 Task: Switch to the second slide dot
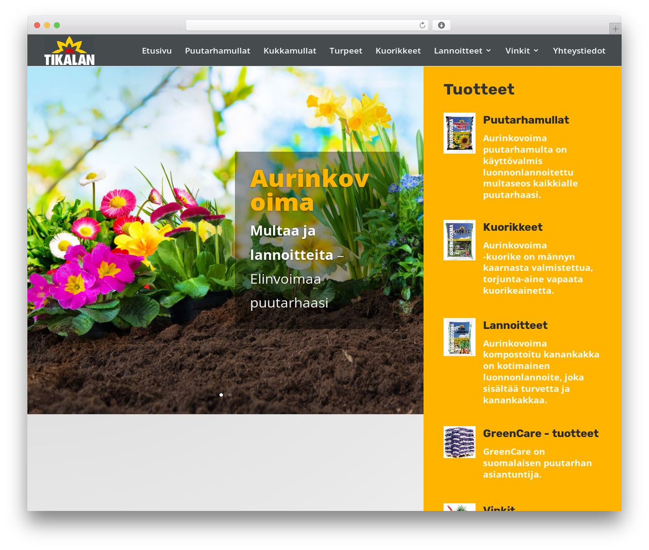[x=230, y=395]
